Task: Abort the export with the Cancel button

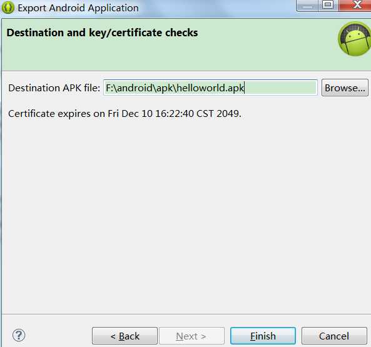Action: pos(334,336)
